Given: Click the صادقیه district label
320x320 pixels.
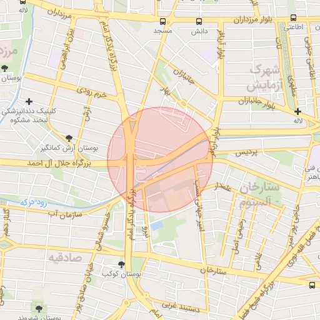Looking at the screenshot, I should 65,258.
